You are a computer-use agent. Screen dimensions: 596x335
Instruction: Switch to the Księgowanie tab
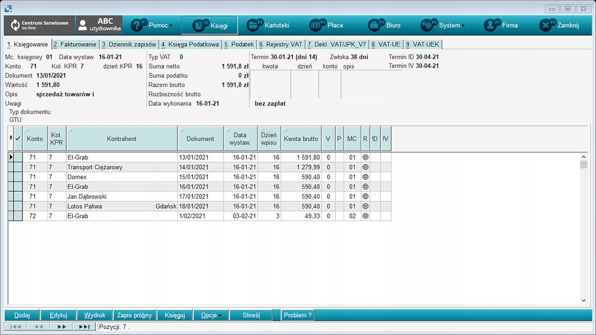click(28, 45)
